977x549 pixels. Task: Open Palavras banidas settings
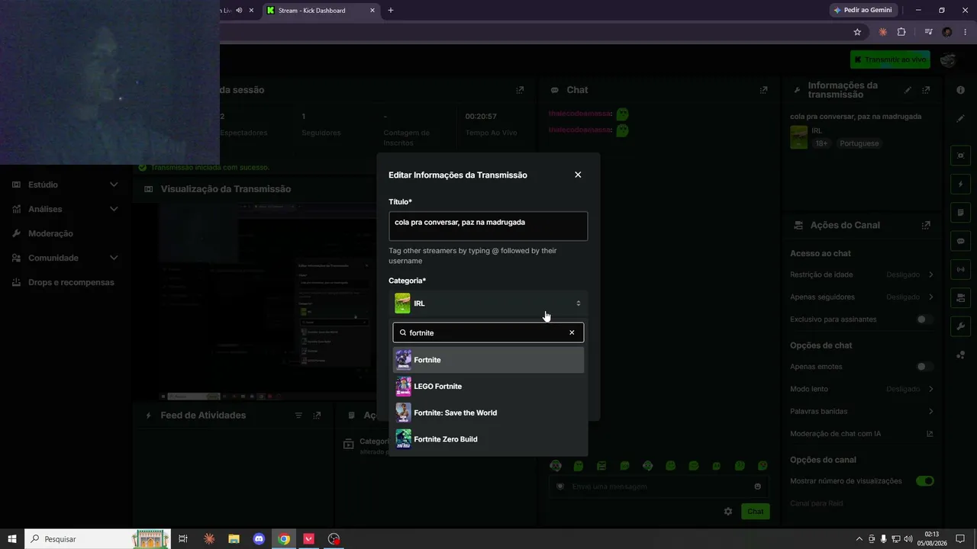pyautogui.click(x=862, y=411)
